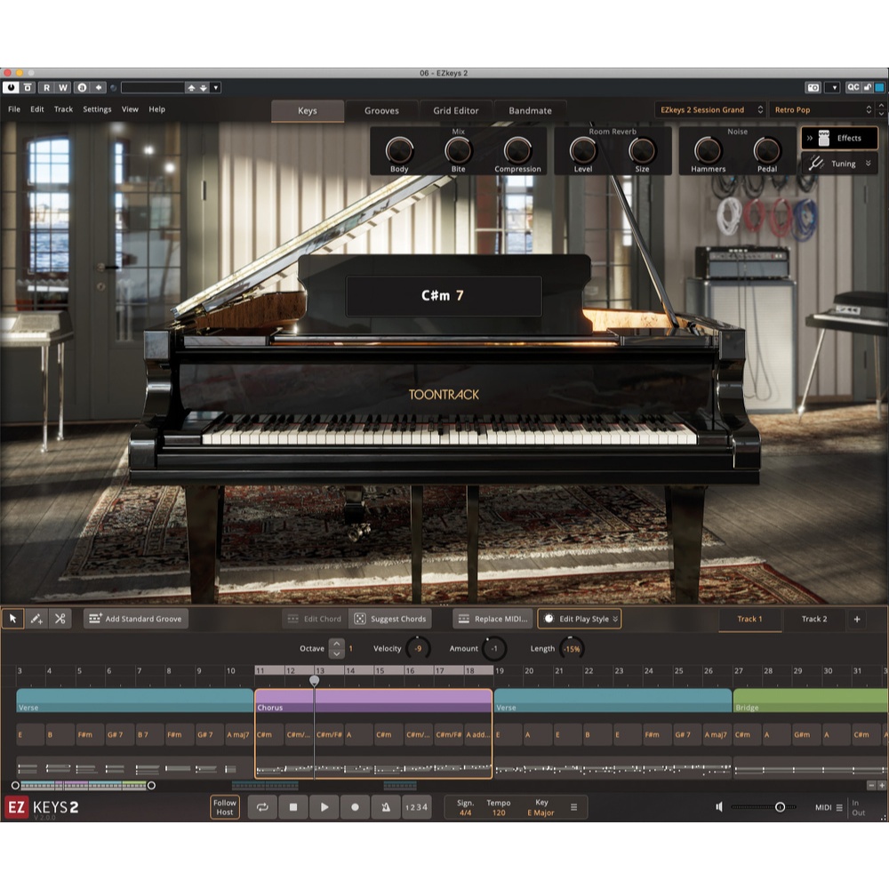The width and height of the screenshot is (889, 889).
Task: Click Add Standard Groove button
Action: pyautogui.click(x=136, y=619)
